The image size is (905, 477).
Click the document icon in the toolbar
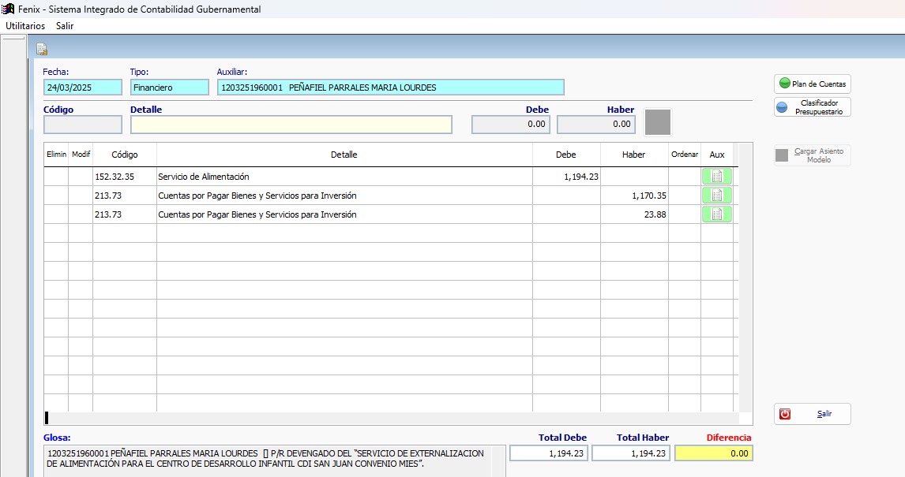pos(42,50)
